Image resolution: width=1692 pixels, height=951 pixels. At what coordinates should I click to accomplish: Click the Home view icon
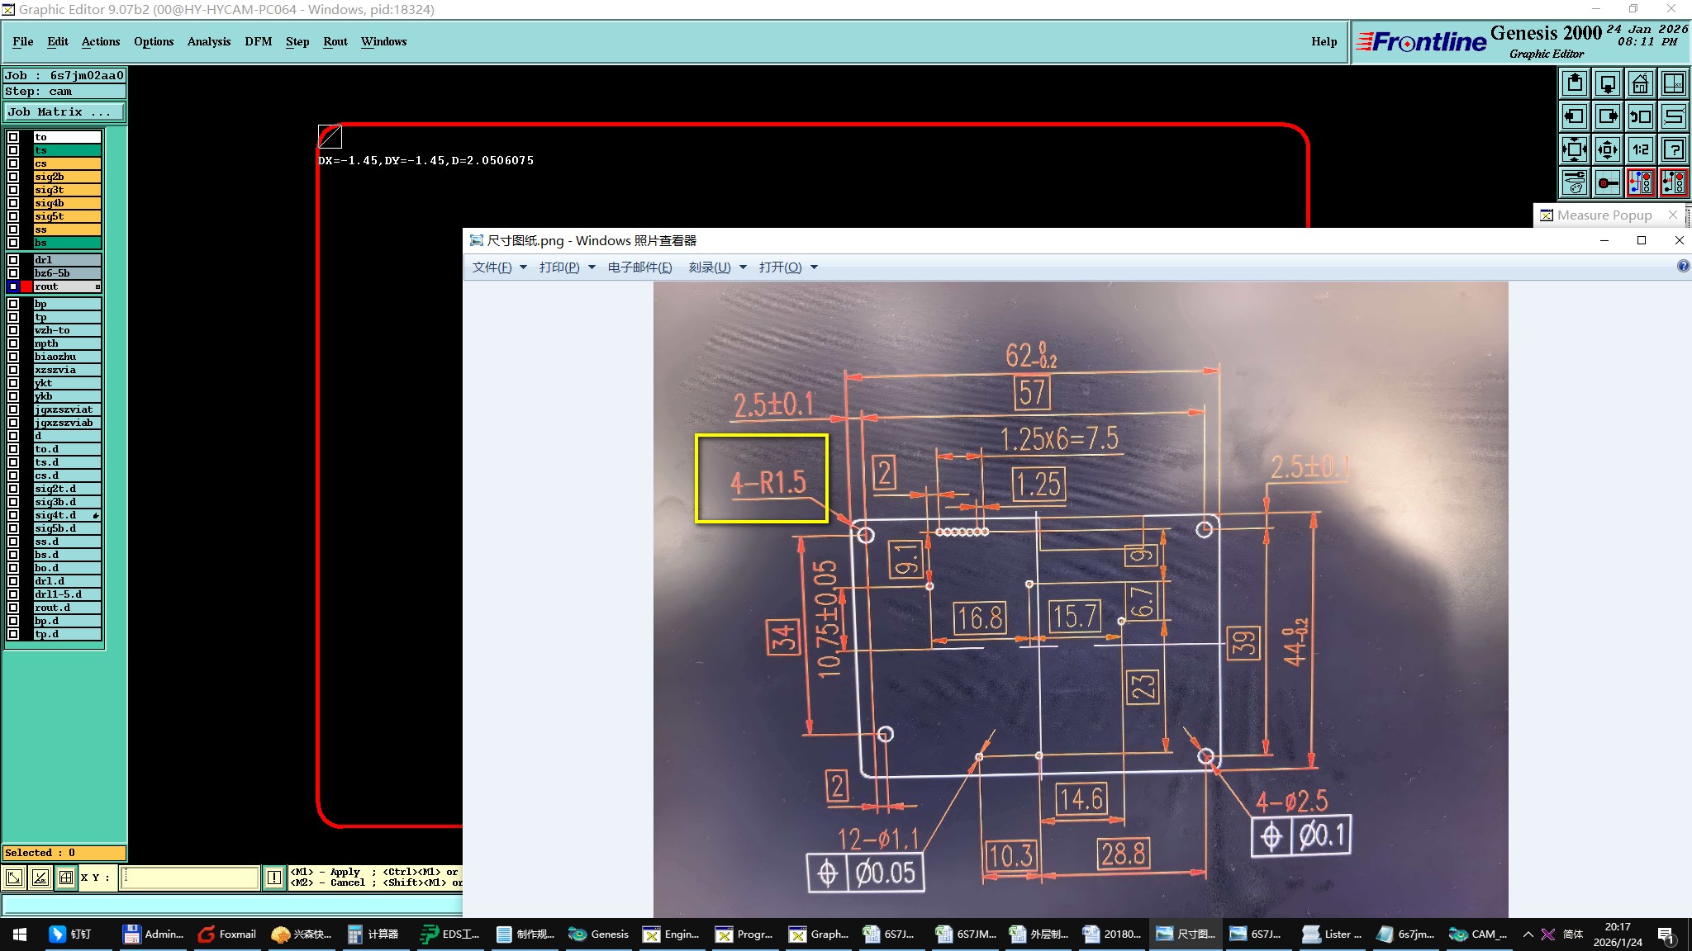1640,83
